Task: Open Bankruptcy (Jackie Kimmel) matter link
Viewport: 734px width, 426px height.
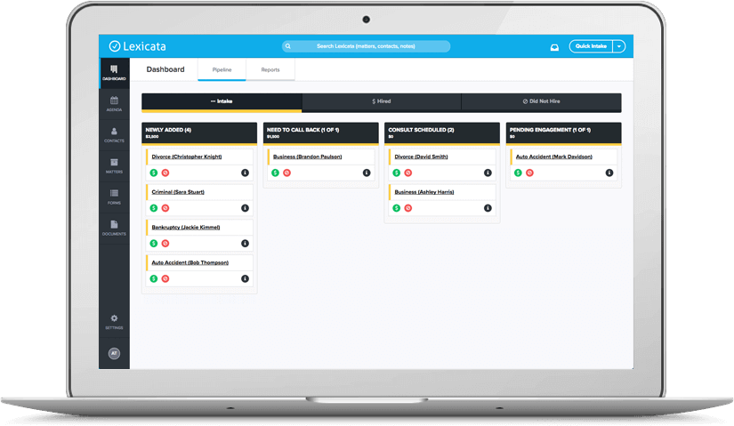Action: click(x=185, y=228)
